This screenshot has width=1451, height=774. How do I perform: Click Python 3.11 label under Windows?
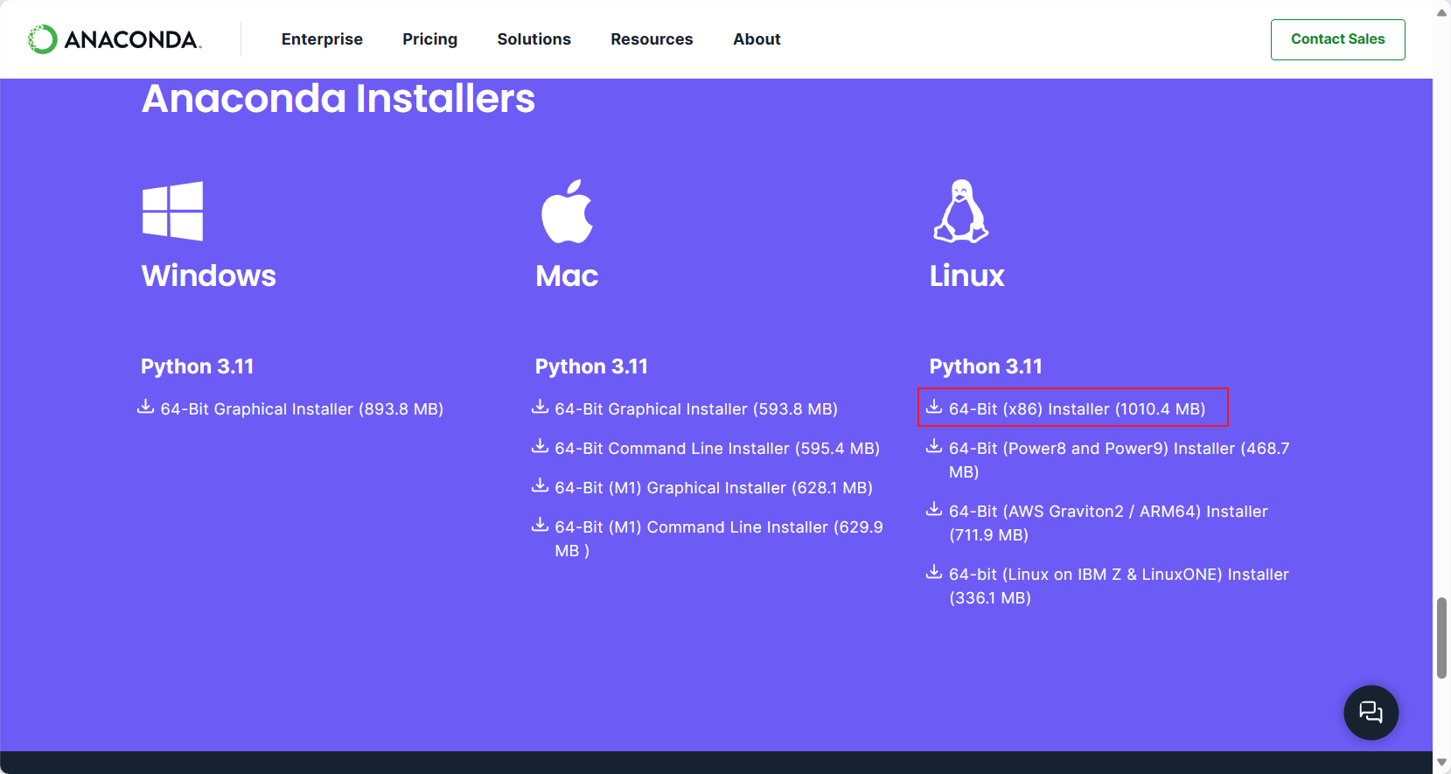198,366
